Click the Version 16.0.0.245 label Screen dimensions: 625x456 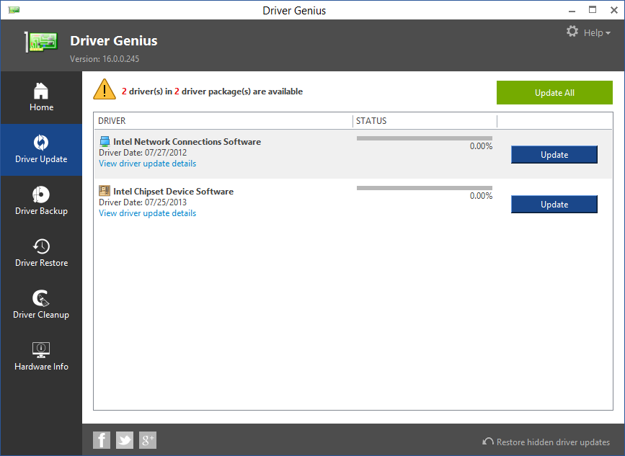point(105,59)
